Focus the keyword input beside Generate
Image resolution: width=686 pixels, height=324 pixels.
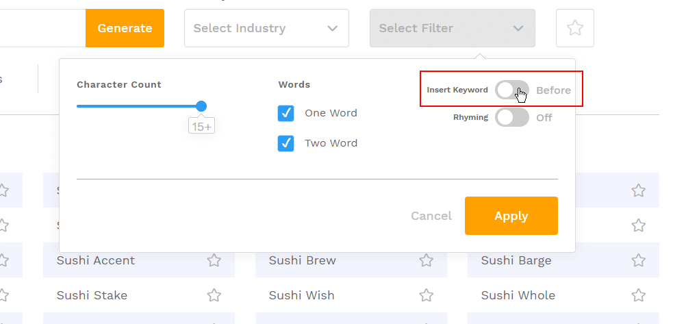point(42,28)
